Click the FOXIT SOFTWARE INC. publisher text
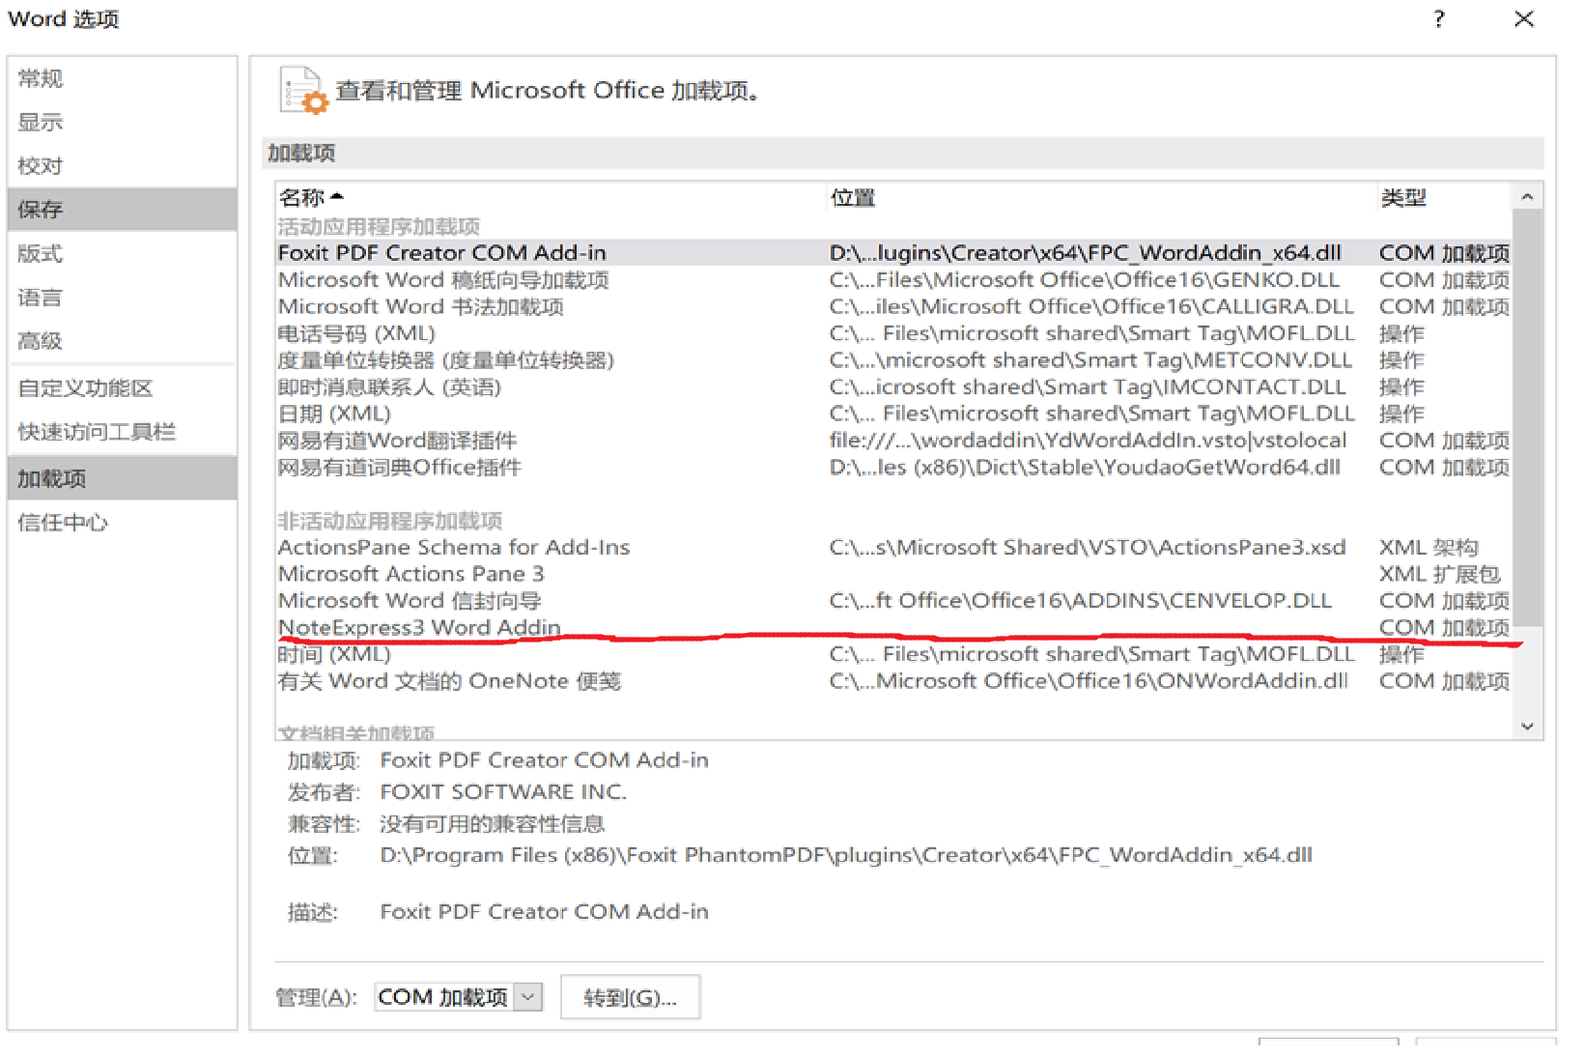 503,791
